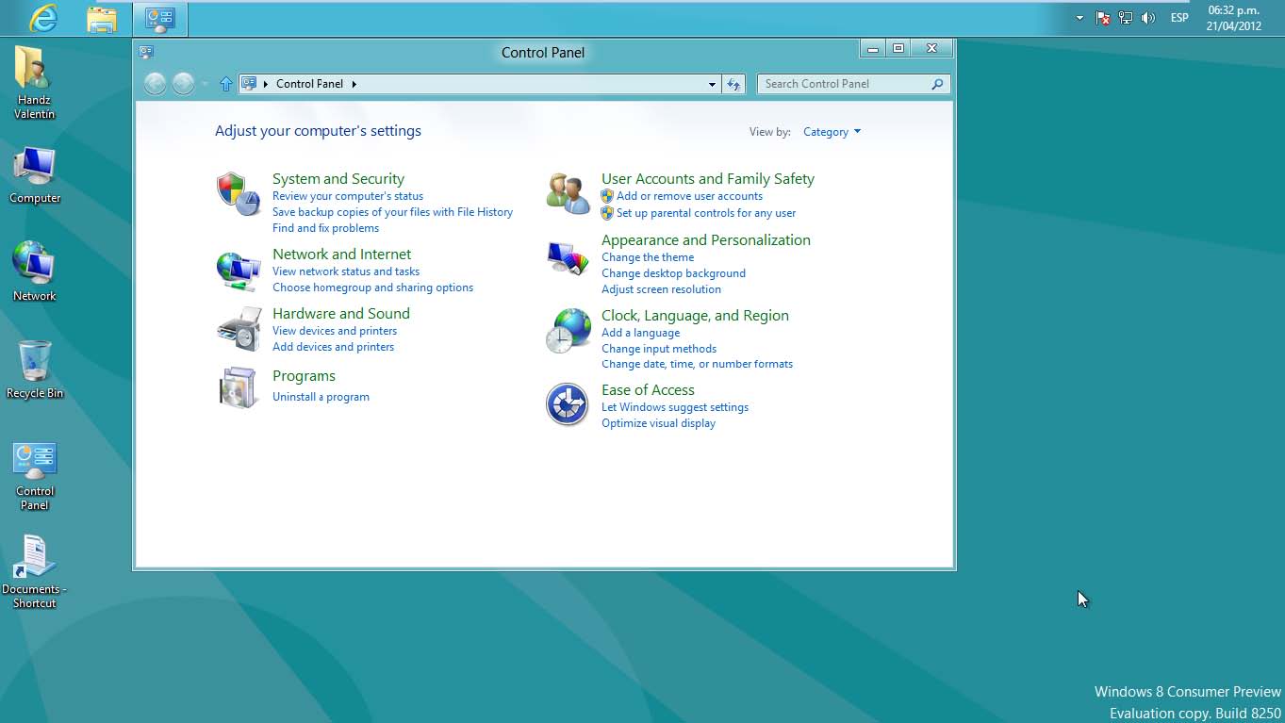
Task: Go up one level with the up arrow
Action: click(225, 84)
